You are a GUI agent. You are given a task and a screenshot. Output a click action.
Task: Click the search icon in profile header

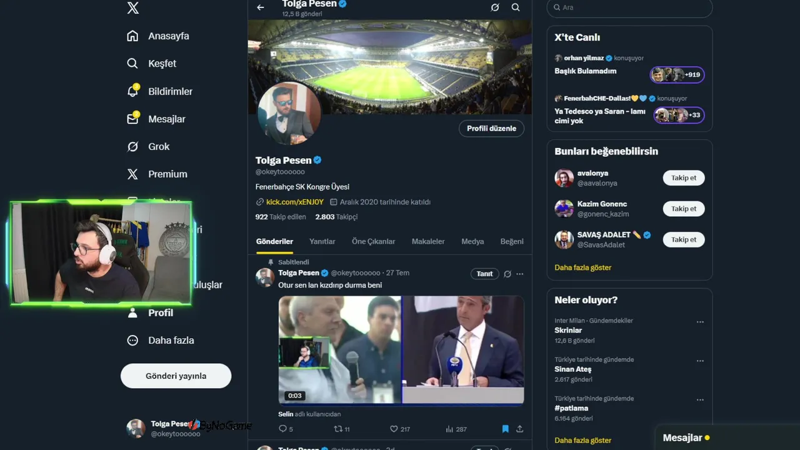pos(516,7)
